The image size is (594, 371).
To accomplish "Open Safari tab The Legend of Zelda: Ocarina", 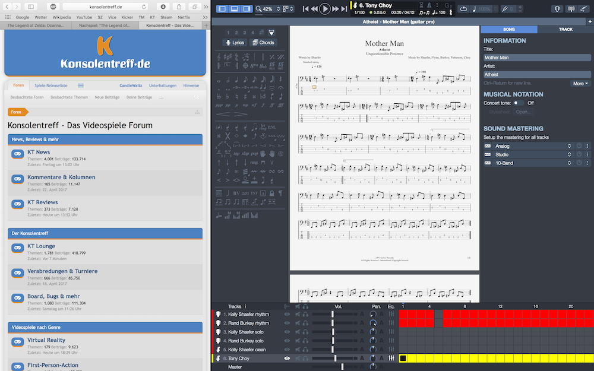I will pyautogui.click(x=36, y=26).
